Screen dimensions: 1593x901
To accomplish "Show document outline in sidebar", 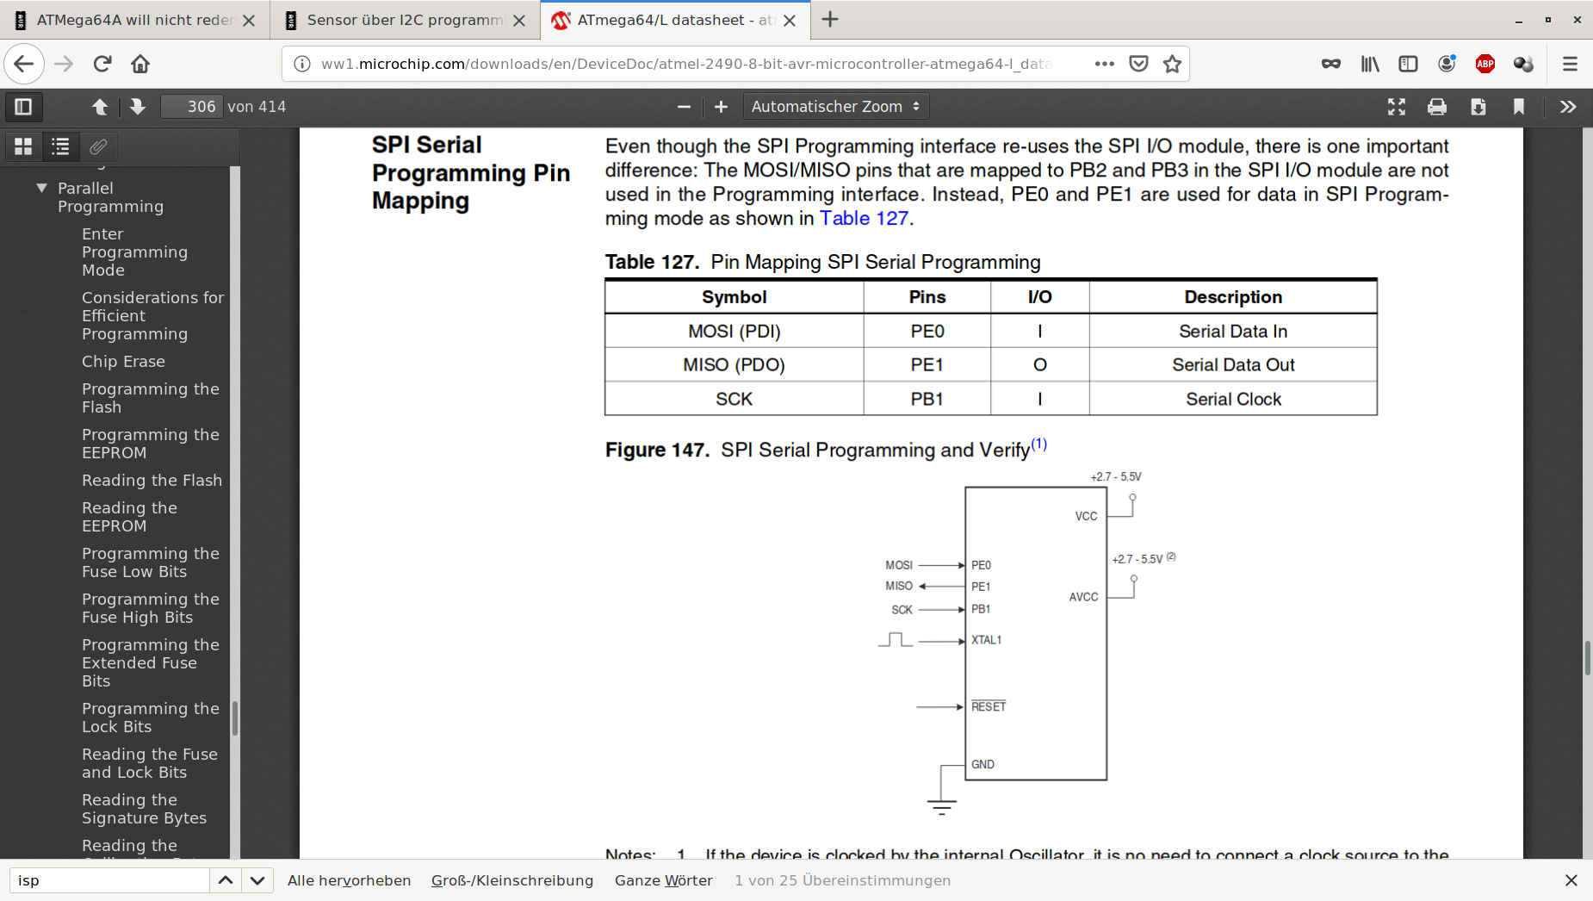I will (60, 147).
